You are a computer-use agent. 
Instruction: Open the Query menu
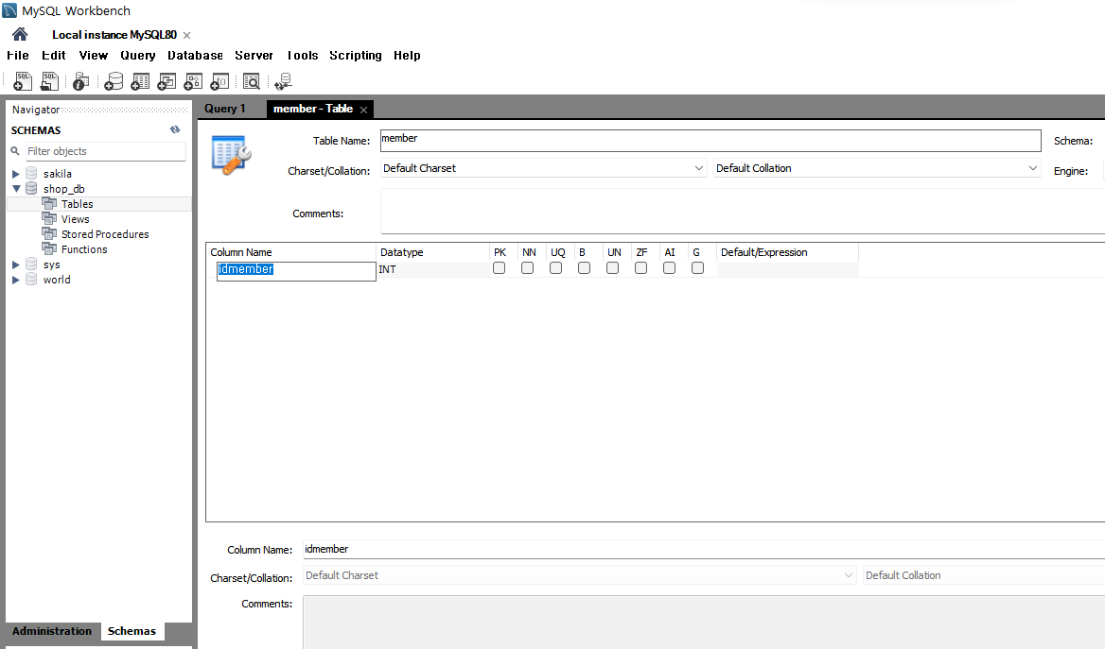(x=137, y=55)
